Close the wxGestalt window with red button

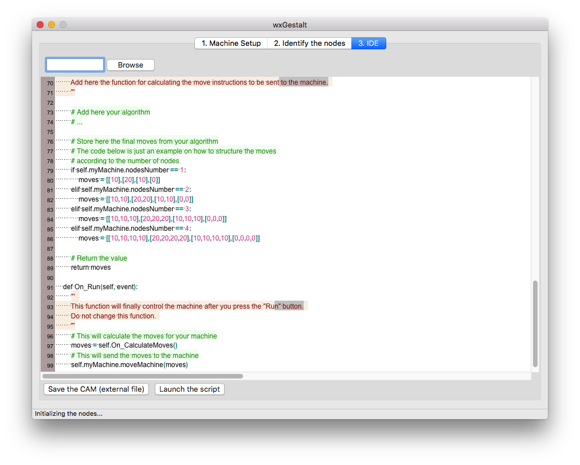click(x=40, y=25)
